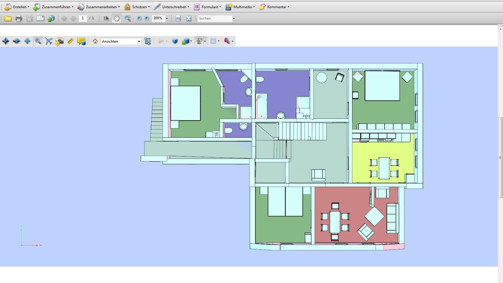This screenshot has width=503, height=283.
Task: Toggle the cross section tool
Action: tap(227, 41)
